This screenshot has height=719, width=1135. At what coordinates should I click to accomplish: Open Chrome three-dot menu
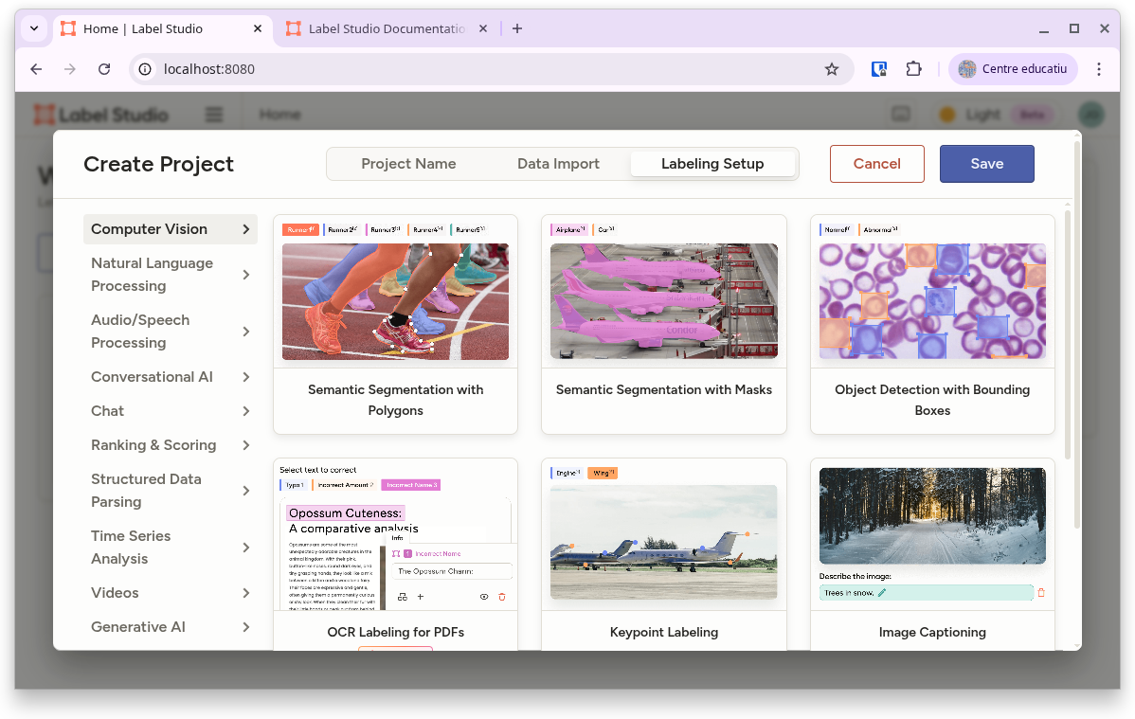1099,69
